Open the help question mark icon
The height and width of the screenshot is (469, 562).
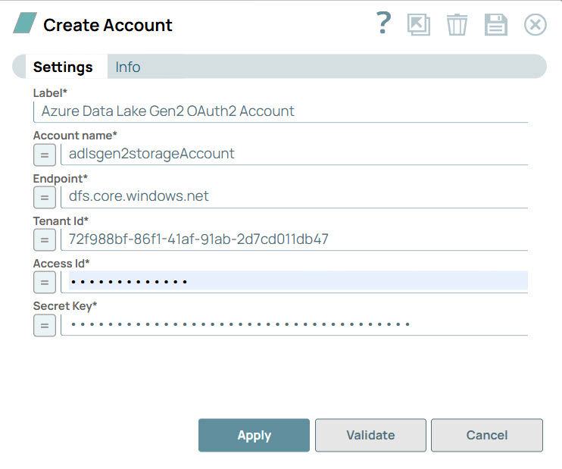(x=384, y=24)
